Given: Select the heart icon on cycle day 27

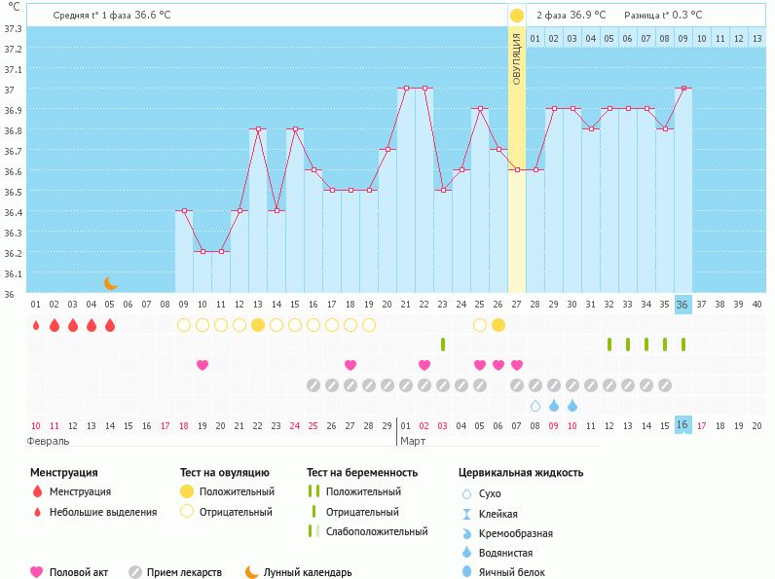Looking at the screenshot, I should [516, 365].
